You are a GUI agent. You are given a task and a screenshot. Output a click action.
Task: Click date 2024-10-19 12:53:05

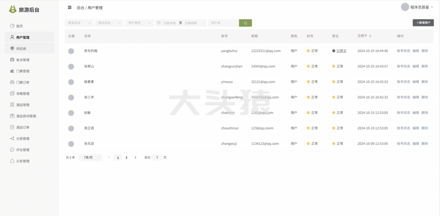(373, 128)
